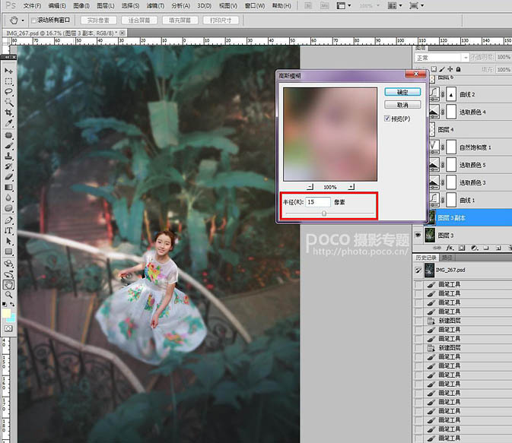Select the Lasso tool
This screenshot has width=512, height=443.
coord(8,91)
